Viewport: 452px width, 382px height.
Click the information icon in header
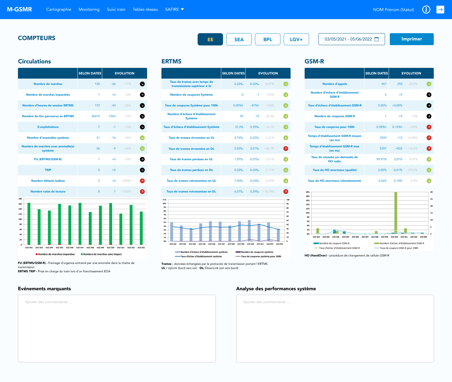pos(426,10)
